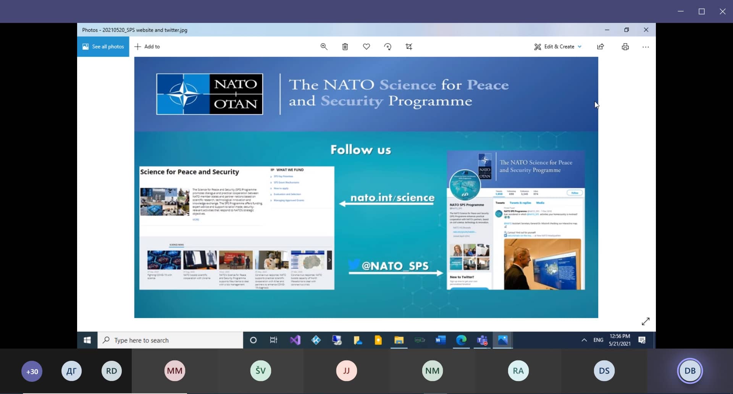Select the DB participant avatar
This screenshot has height=394, width=733.
point(690,371)
